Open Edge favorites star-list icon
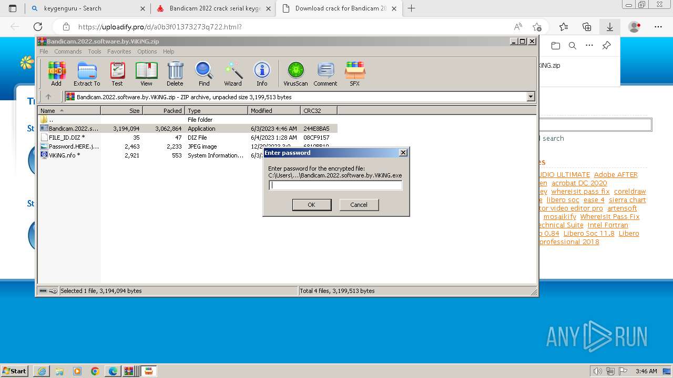This screenshot has height=378, width=673. tap(564, 27)
